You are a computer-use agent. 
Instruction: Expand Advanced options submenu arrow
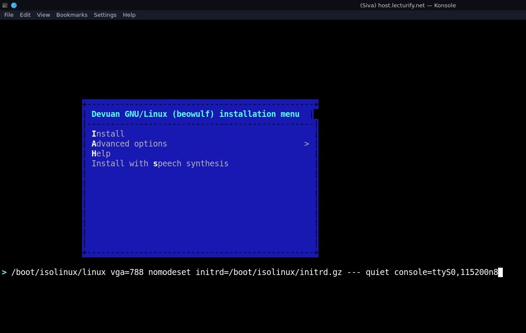306,144
